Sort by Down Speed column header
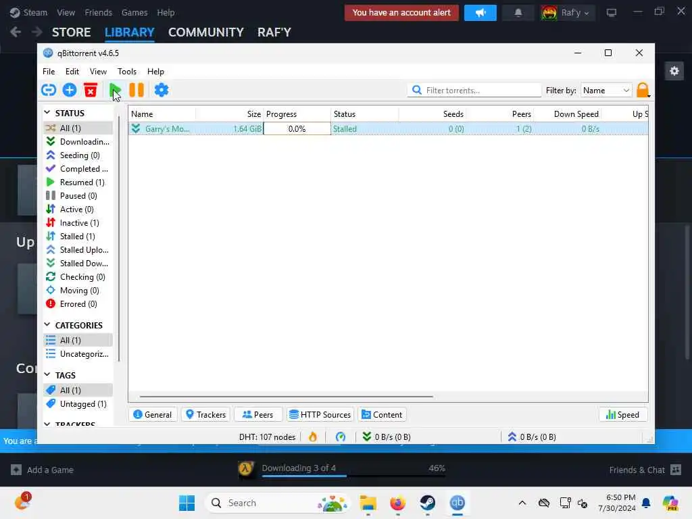This screenshot has height=519, width=692. click(568, 114)
